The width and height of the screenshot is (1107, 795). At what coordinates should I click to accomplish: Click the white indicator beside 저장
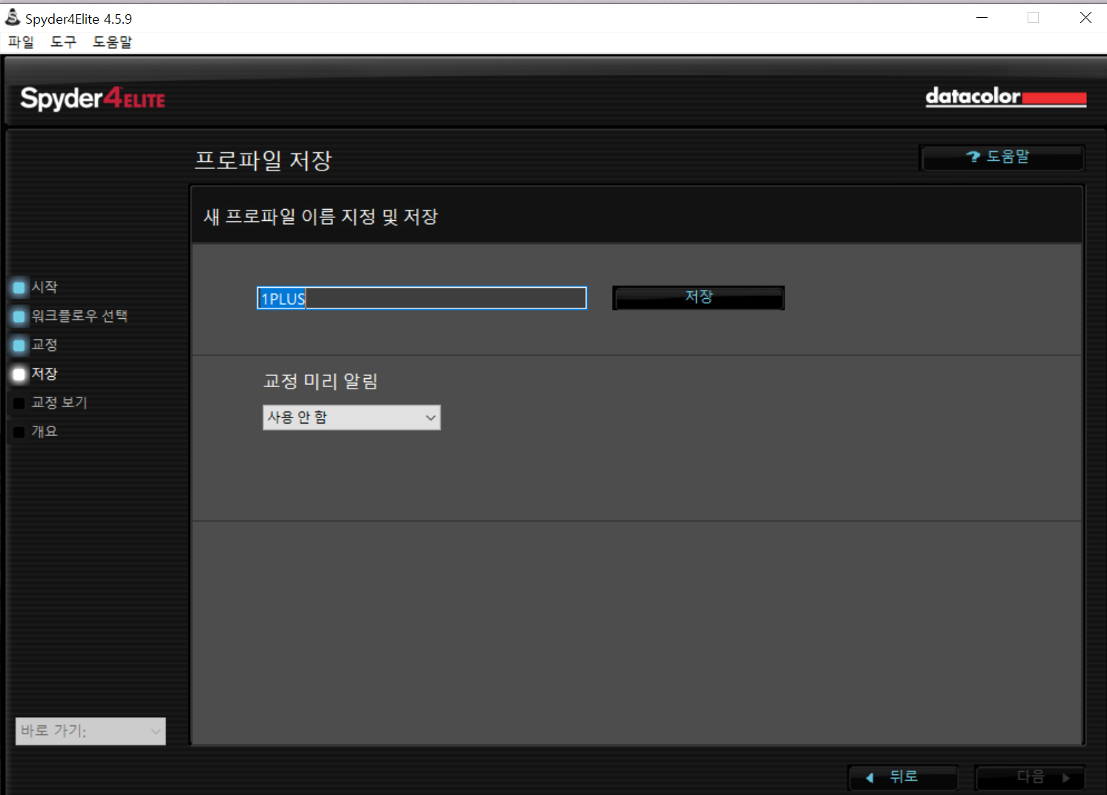click(19, 375)
